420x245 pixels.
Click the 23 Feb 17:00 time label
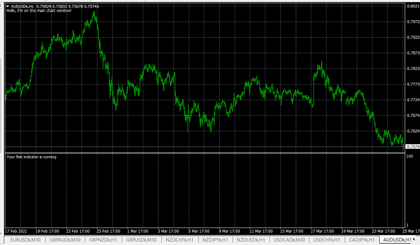(78, 231)
